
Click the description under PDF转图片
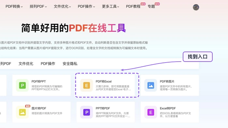176,88
